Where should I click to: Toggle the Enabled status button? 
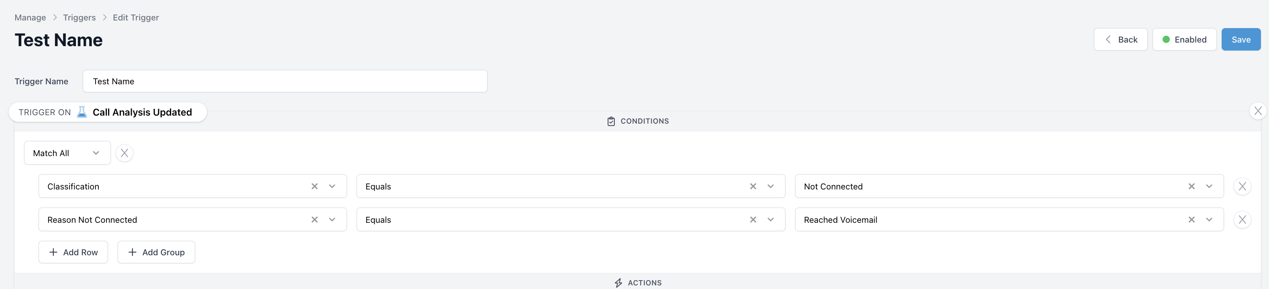(1184, 39)
